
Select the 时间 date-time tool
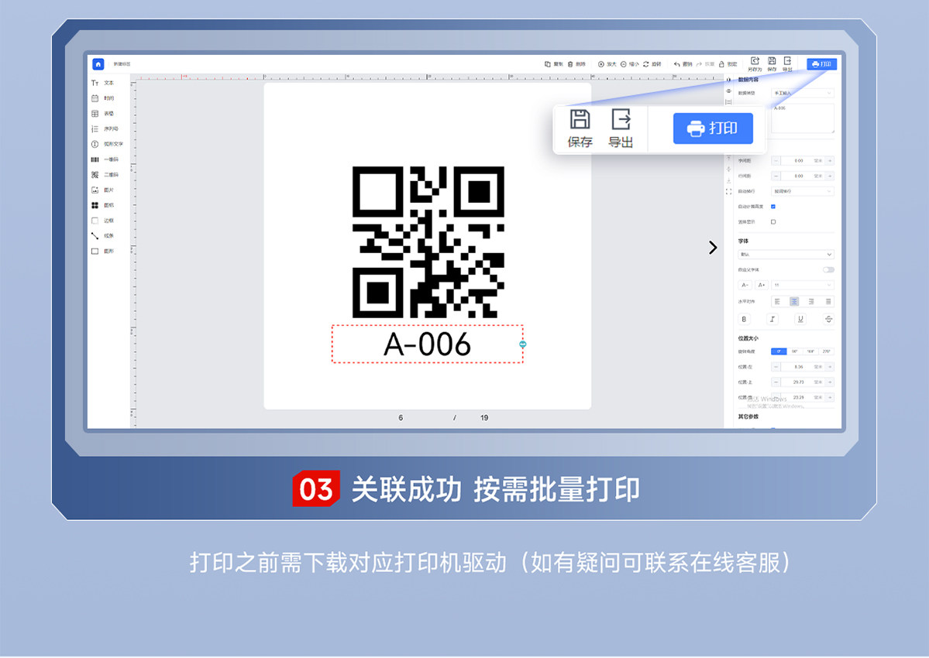[103, 98]
